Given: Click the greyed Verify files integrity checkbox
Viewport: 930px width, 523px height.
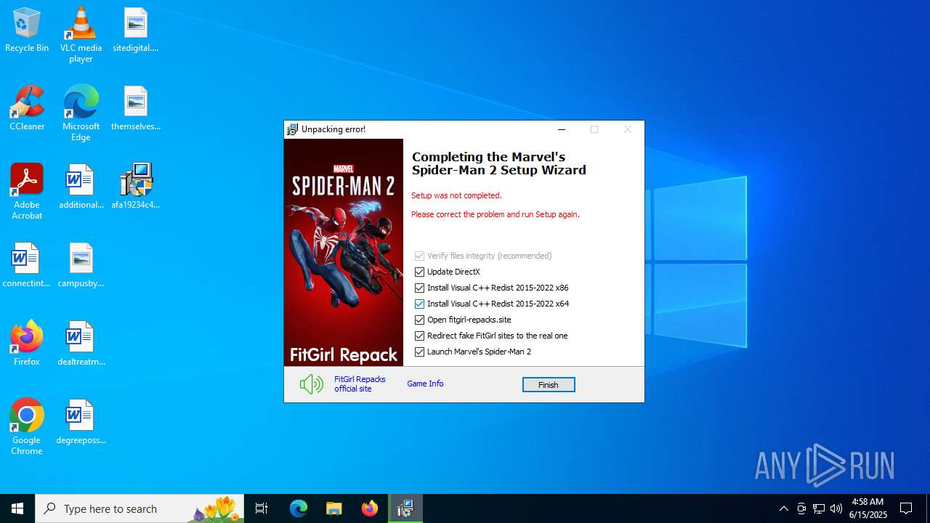Looking at the screenshot, I should click(x=419, y=256).
